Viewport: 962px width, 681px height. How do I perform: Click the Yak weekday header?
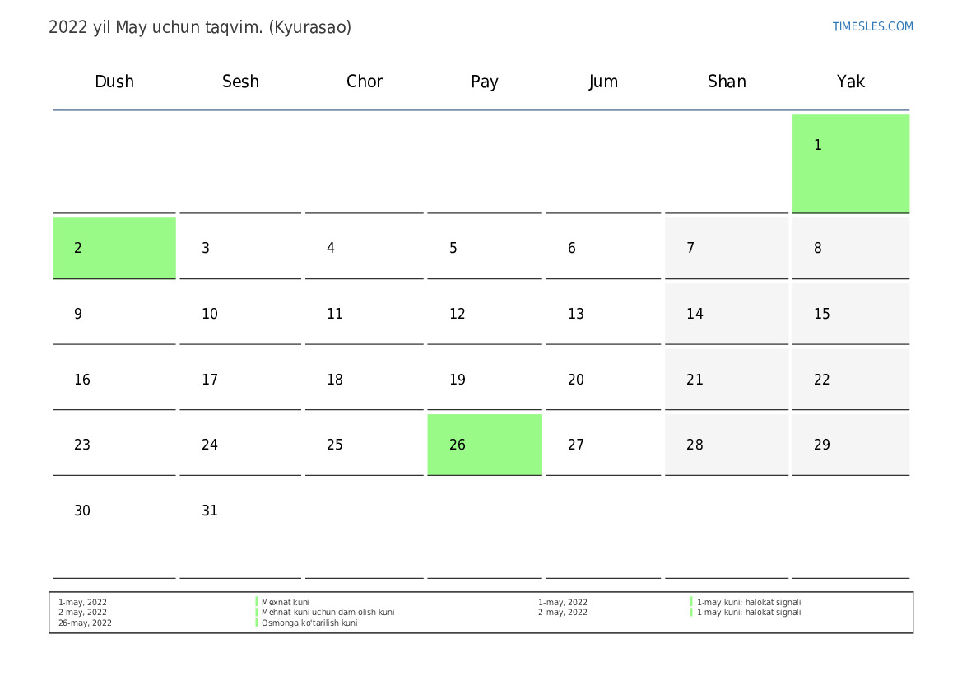coord(850,81)
